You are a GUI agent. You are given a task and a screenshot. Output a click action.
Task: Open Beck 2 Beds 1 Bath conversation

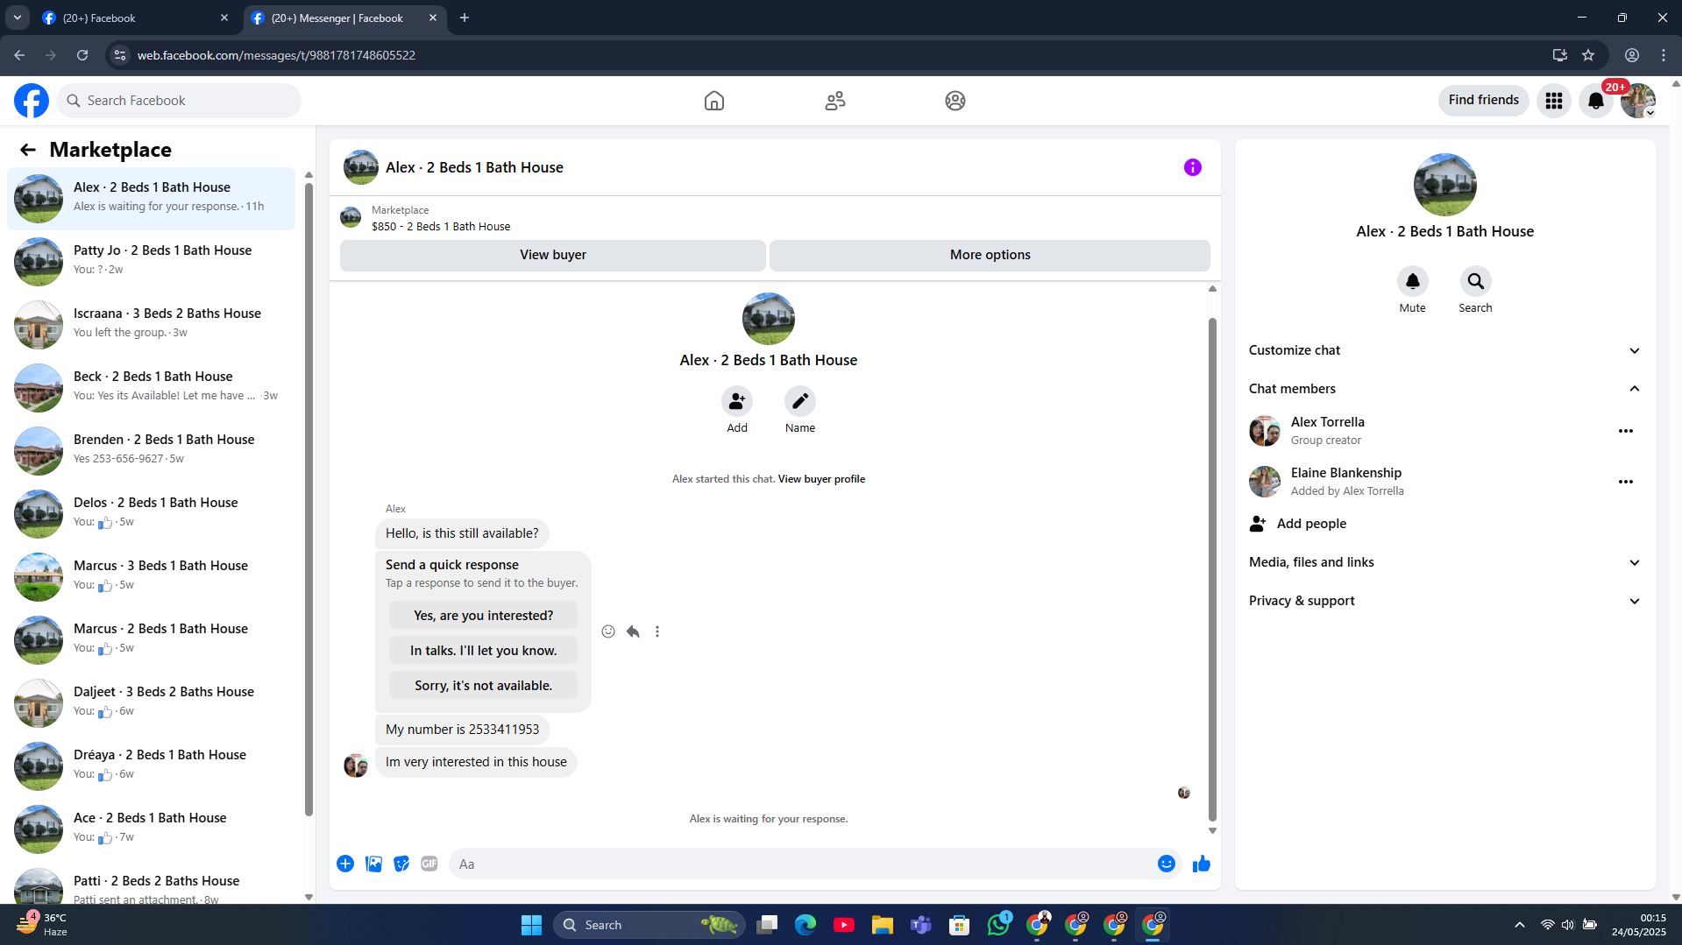152,388
